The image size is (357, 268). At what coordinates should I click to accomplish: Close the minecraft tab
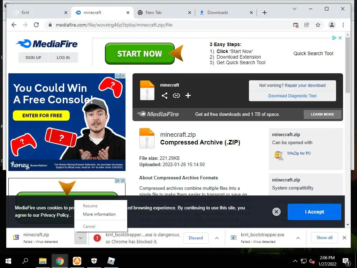coord(128,13)
